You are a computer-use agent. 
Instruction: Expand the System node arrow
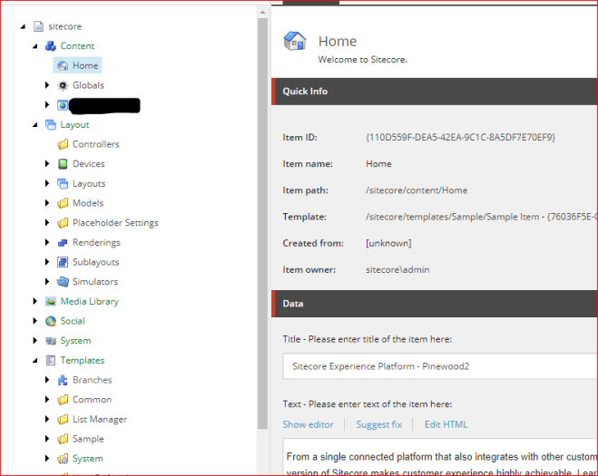pyautogui.click(x=35, y=341)
